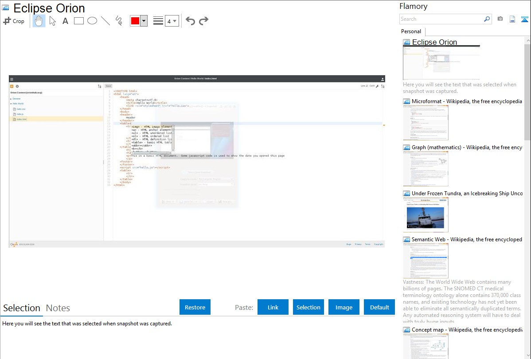Open the Eclipse Orion snapshot thumbnail

[441, 62]
